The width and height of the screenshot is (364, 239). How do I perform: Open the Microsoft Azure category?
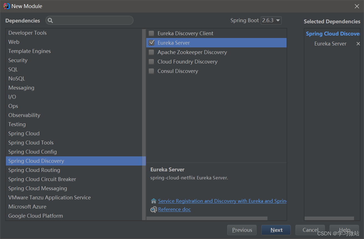(74, 207)
